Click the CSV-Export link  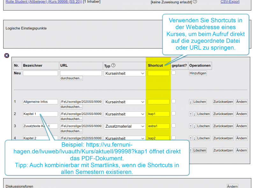230,2
